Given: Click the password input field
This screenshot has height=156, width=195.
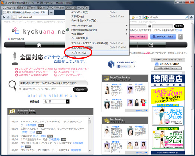Looking at the screenshot, I should click(162, 26).
